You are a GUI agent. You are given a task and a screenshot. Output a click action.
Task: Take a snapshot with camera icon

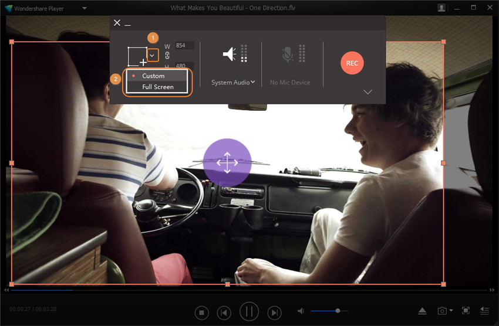pos(442,310)
